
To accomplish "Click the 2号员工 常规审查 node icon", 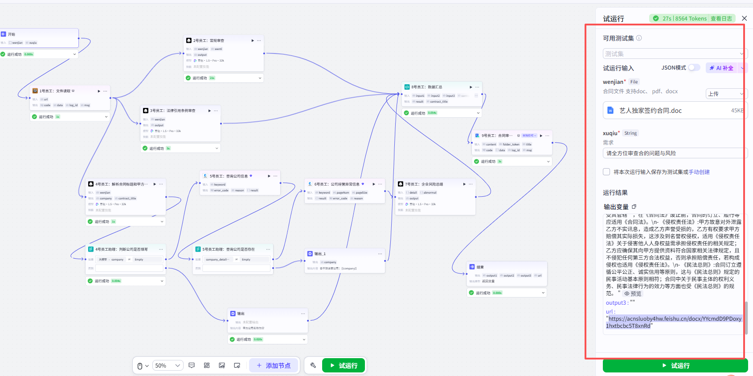I will (189, 41).
